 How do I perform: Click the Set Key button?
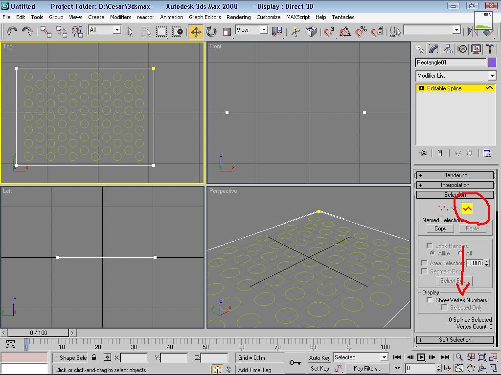pos(319,368)
